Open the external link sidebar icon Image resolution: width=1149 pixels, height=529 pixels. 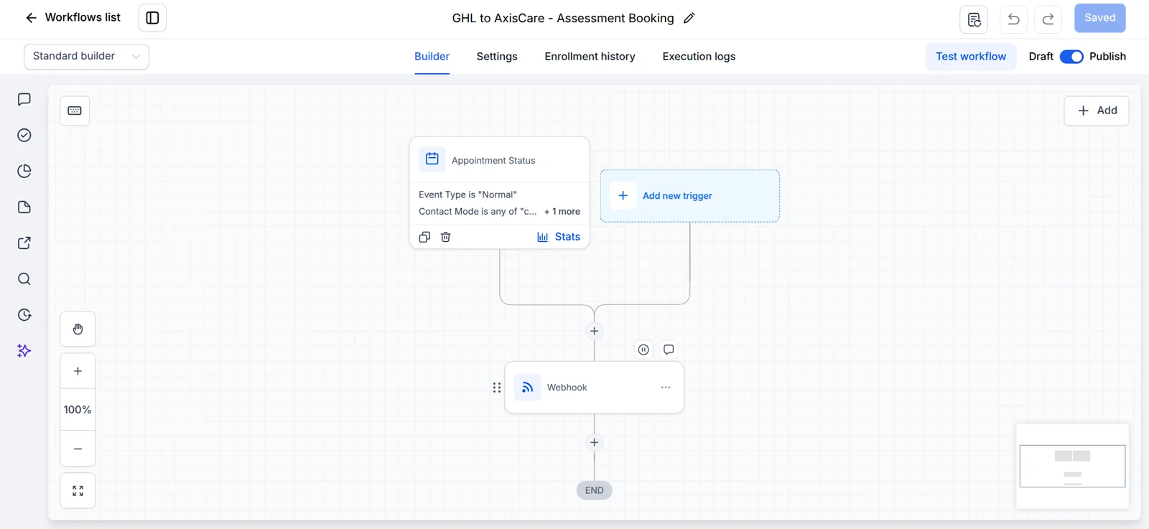pos(24,243)
